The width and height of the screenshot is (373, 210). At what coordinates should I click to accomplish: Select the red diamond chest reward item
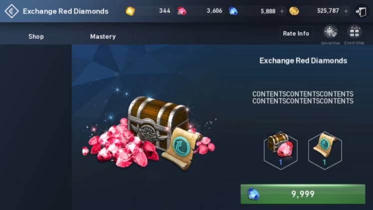coord(281,151)
